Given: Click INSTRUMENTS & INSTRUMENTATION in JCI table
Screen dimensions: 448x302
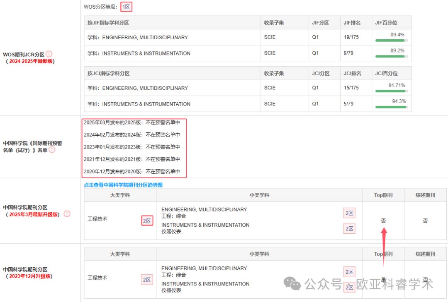Looking at the screenshot, I should [x=146, y=104].
